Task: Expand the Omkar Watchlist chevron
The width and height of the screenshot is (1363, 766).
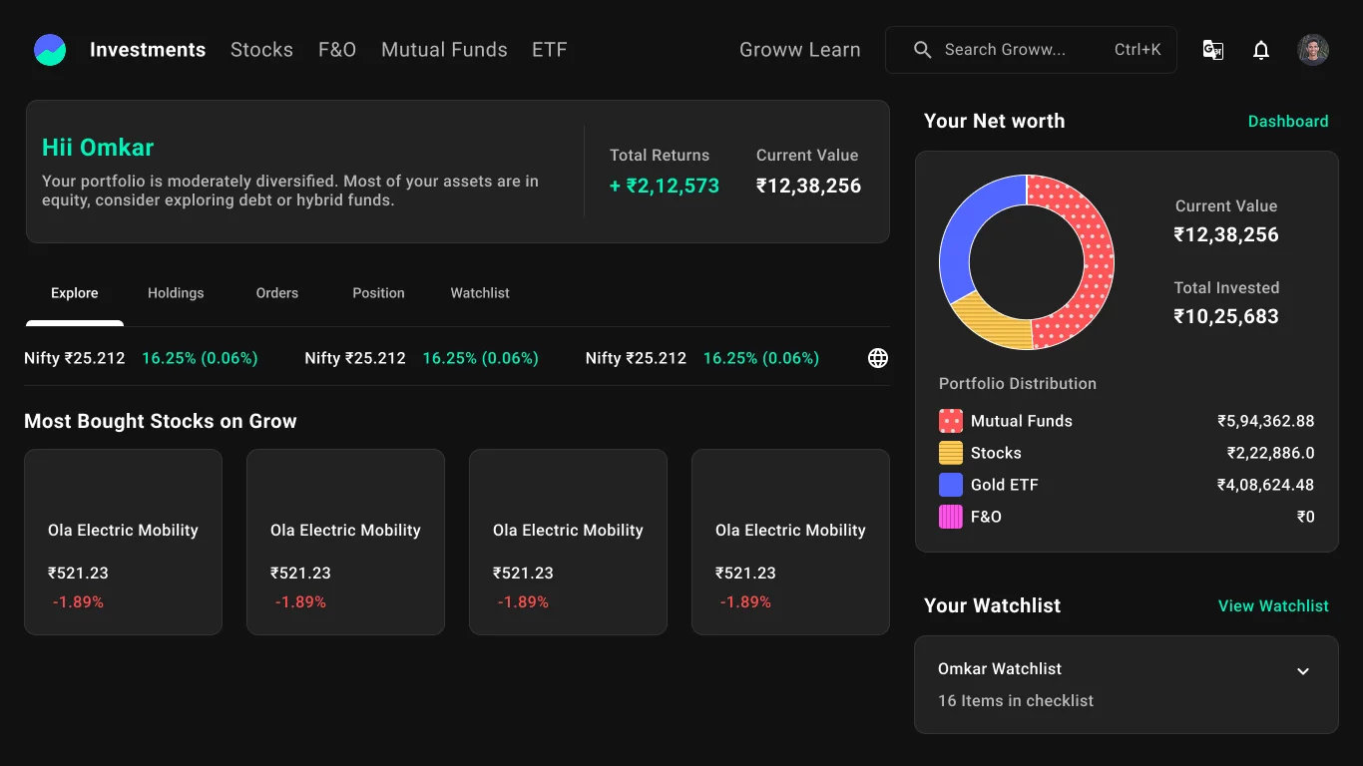Action: point(1302,671)
